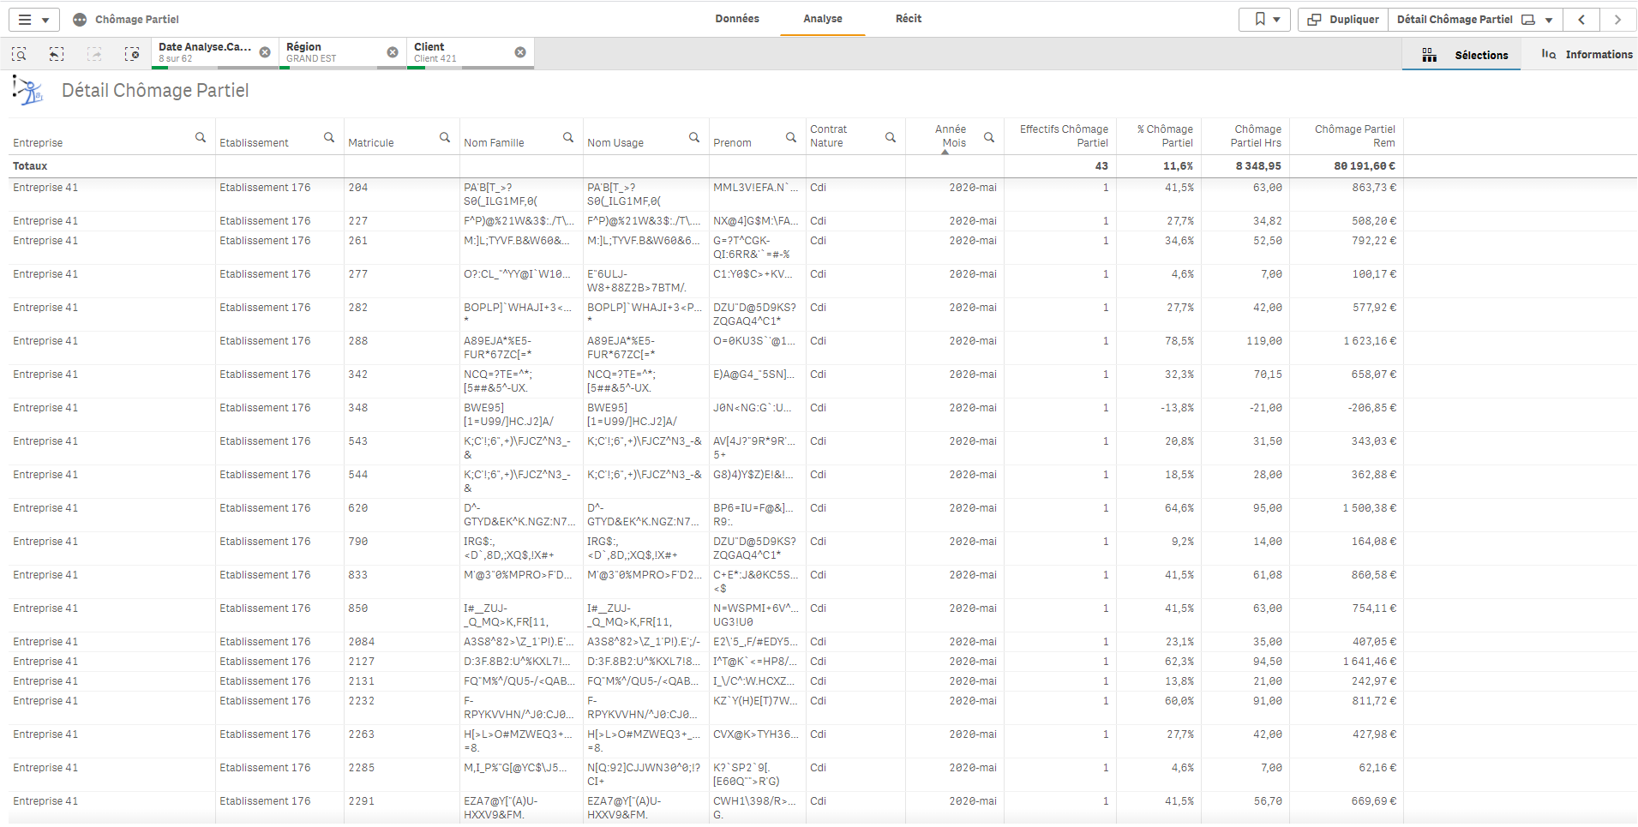Step back in selection history
The width and height of the screenshot is (1638, 827).
[57, 54]
